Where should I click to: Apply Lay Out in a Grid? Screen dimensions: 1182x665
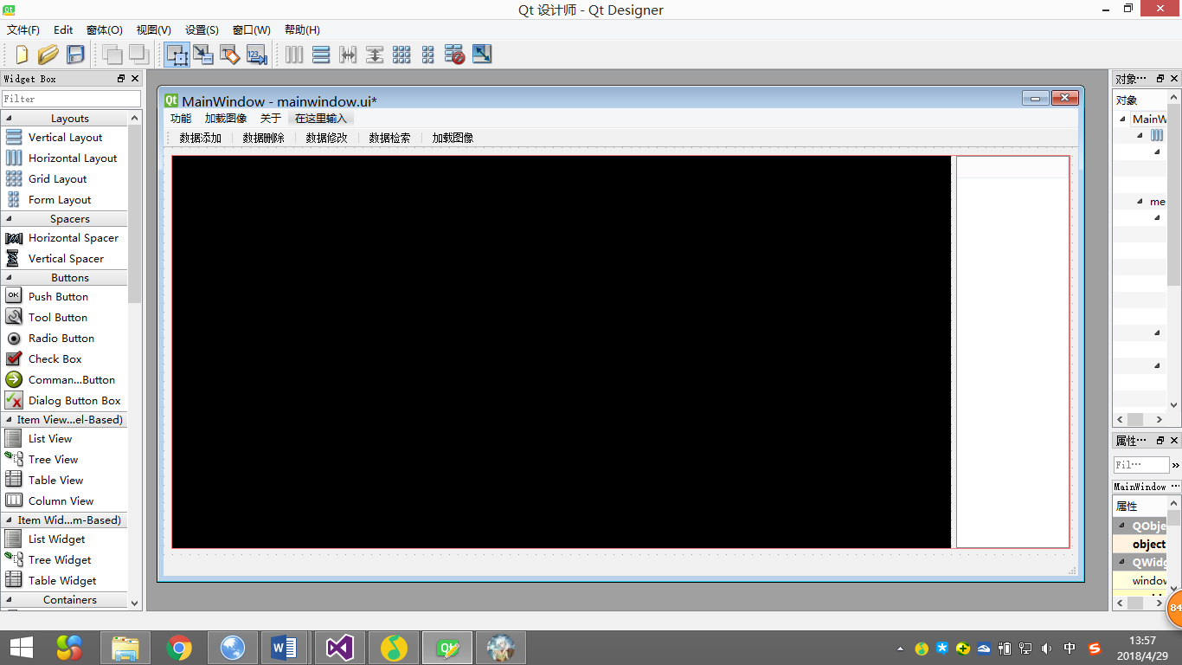click(x=401, y=55)
